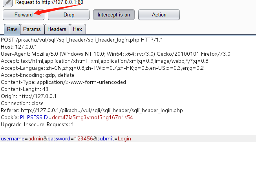Click the 'Host: 127.0.0.1' header line
The width and height of the screenshot is (256, 171).
coord(19,47)
